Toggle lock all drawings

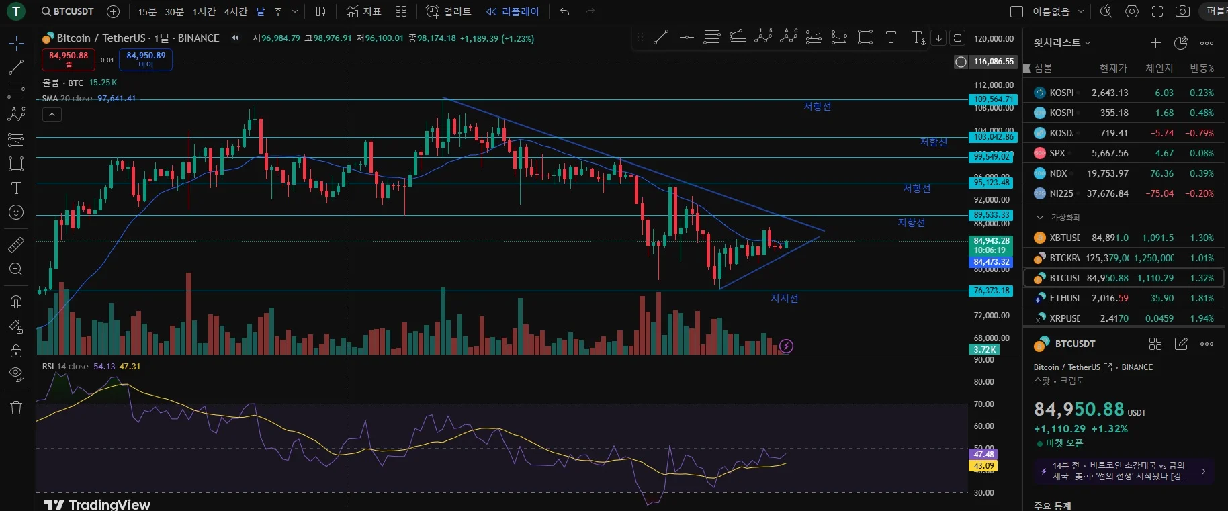pos(16,351)
